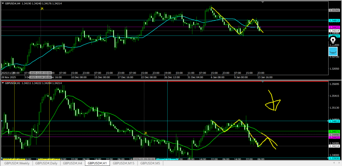This screenshot has width=342, height=166.
Task: Click the pen nib icon on the H4 chart
Action: pyautogui.click(x=333, y=42)
